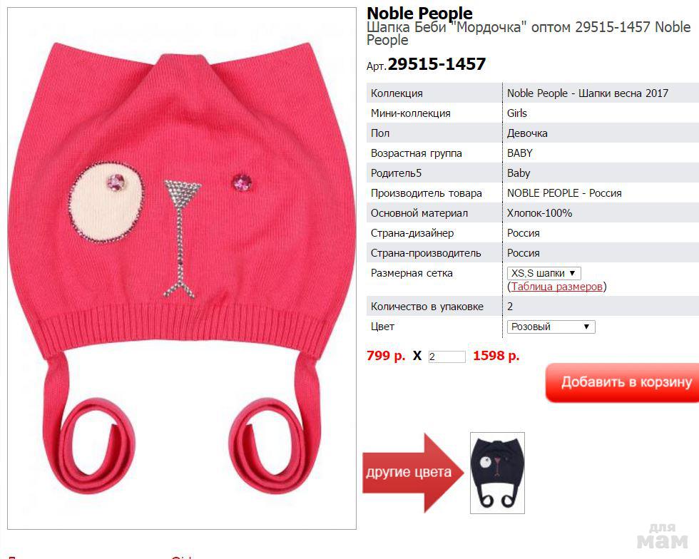Click the main pink hat image
Image resolution: width=699 pixels, height=559 pixels.
(182, 268)
